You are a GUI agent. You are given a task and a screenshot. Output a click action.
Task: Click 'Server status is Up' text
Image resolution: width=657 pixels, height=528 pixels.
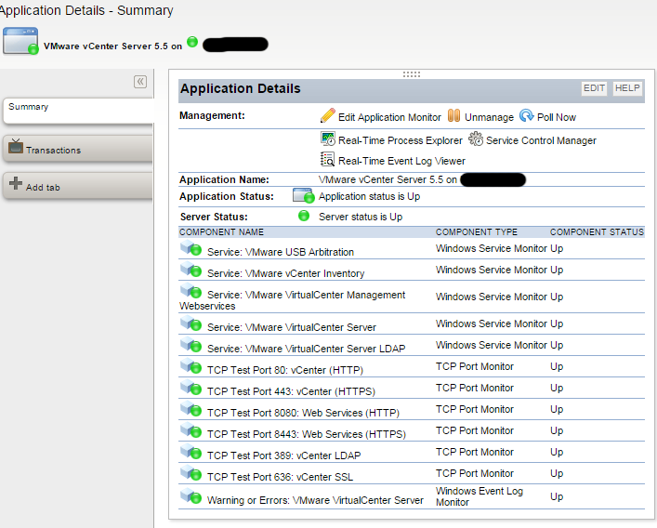point(361,217)
